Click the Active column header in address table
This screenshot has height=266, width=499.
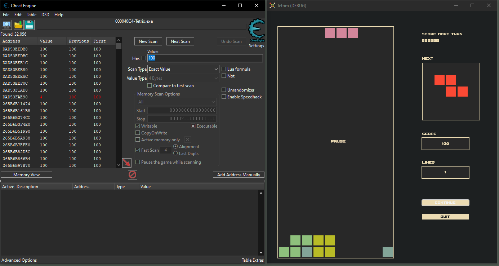(x=8, y=187)
